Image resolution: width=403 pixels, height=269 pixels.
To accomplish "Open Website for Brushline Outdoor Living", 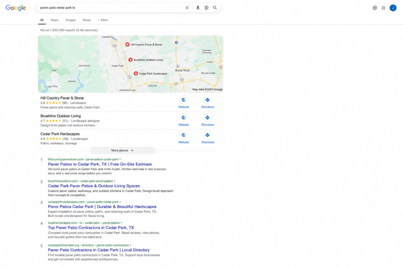I will pos(183,121).
